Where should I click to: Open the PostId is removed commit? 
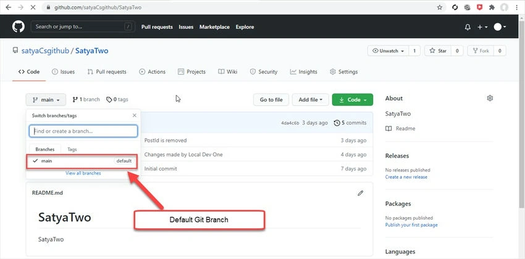point(166,141)
